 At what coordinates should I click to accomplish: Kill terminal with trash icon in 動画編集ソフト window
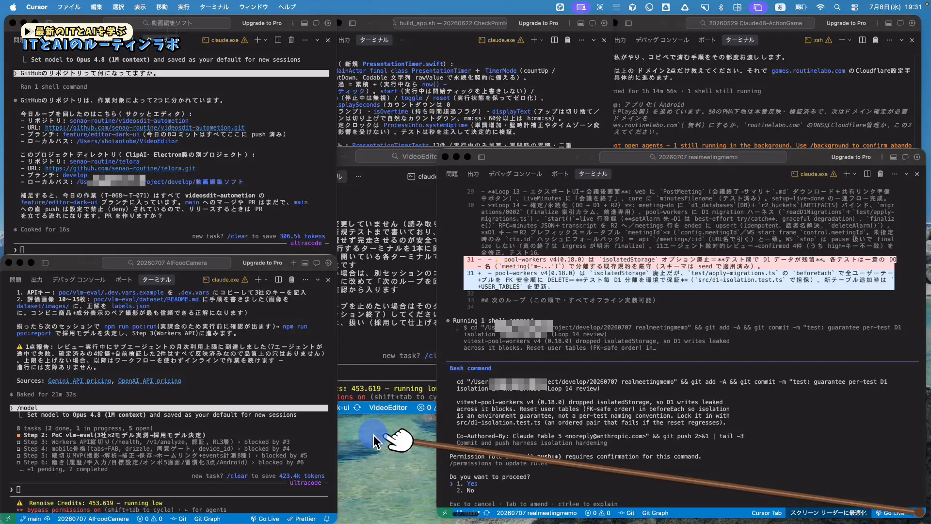click(291, 40)
